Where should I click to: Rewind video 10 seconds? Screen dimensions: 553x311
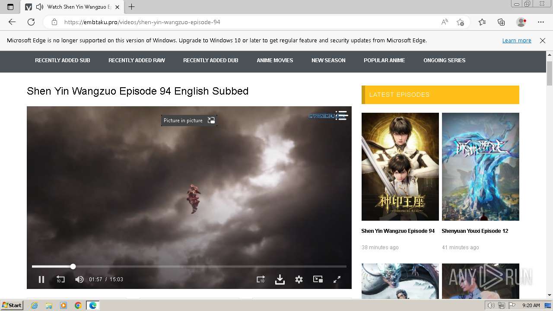coord(60,279)
